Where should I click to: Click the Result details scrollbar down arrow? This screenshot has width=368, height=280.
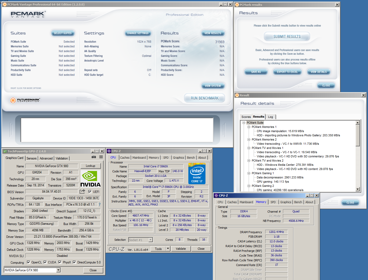[x=358, y=189]
